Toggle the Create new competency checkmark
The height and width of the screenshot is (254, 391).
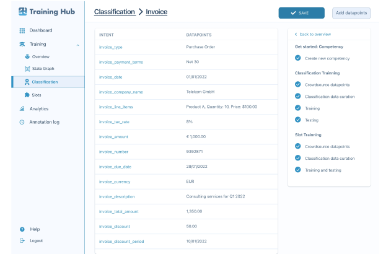298,58
